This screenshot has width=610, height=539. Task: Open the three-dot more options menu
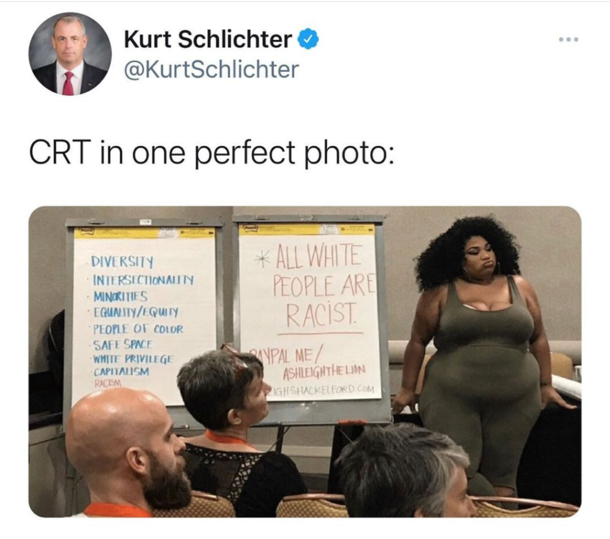click(569, 47)
